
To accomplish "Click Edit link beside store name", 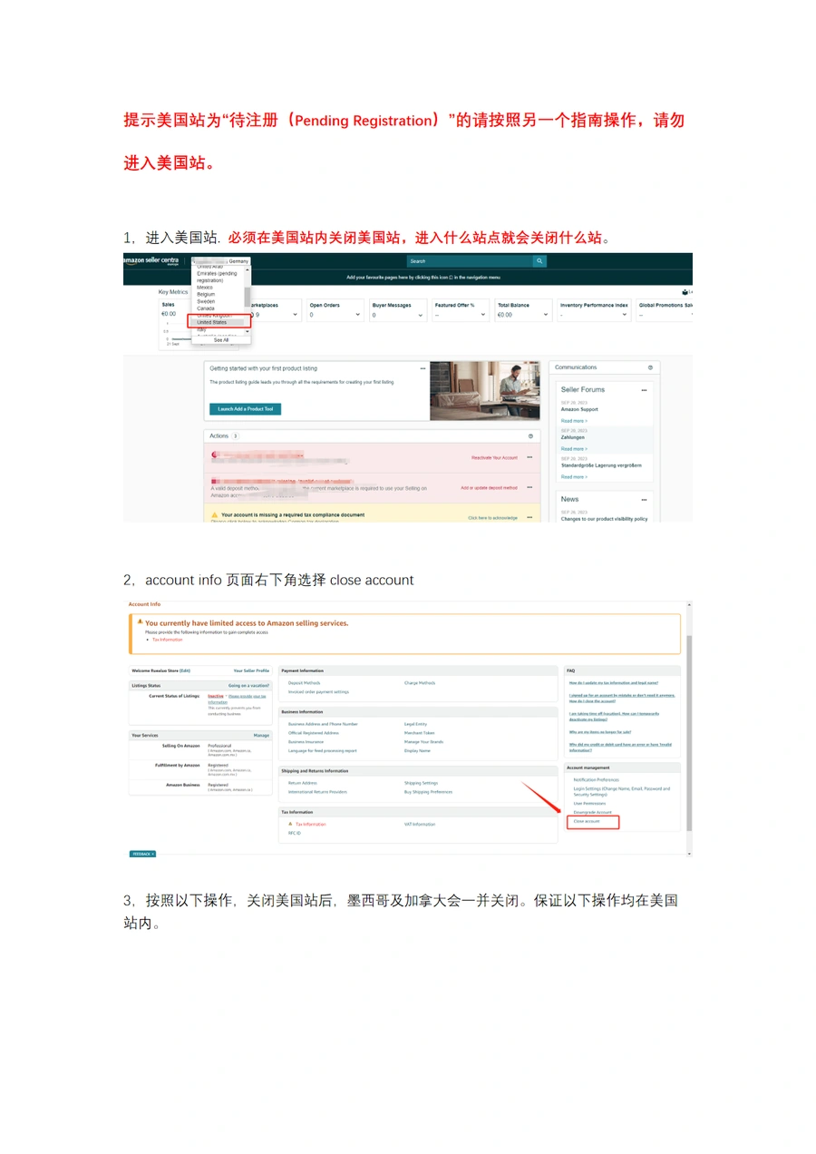I will pyautogui.click(x=185, y=670).
